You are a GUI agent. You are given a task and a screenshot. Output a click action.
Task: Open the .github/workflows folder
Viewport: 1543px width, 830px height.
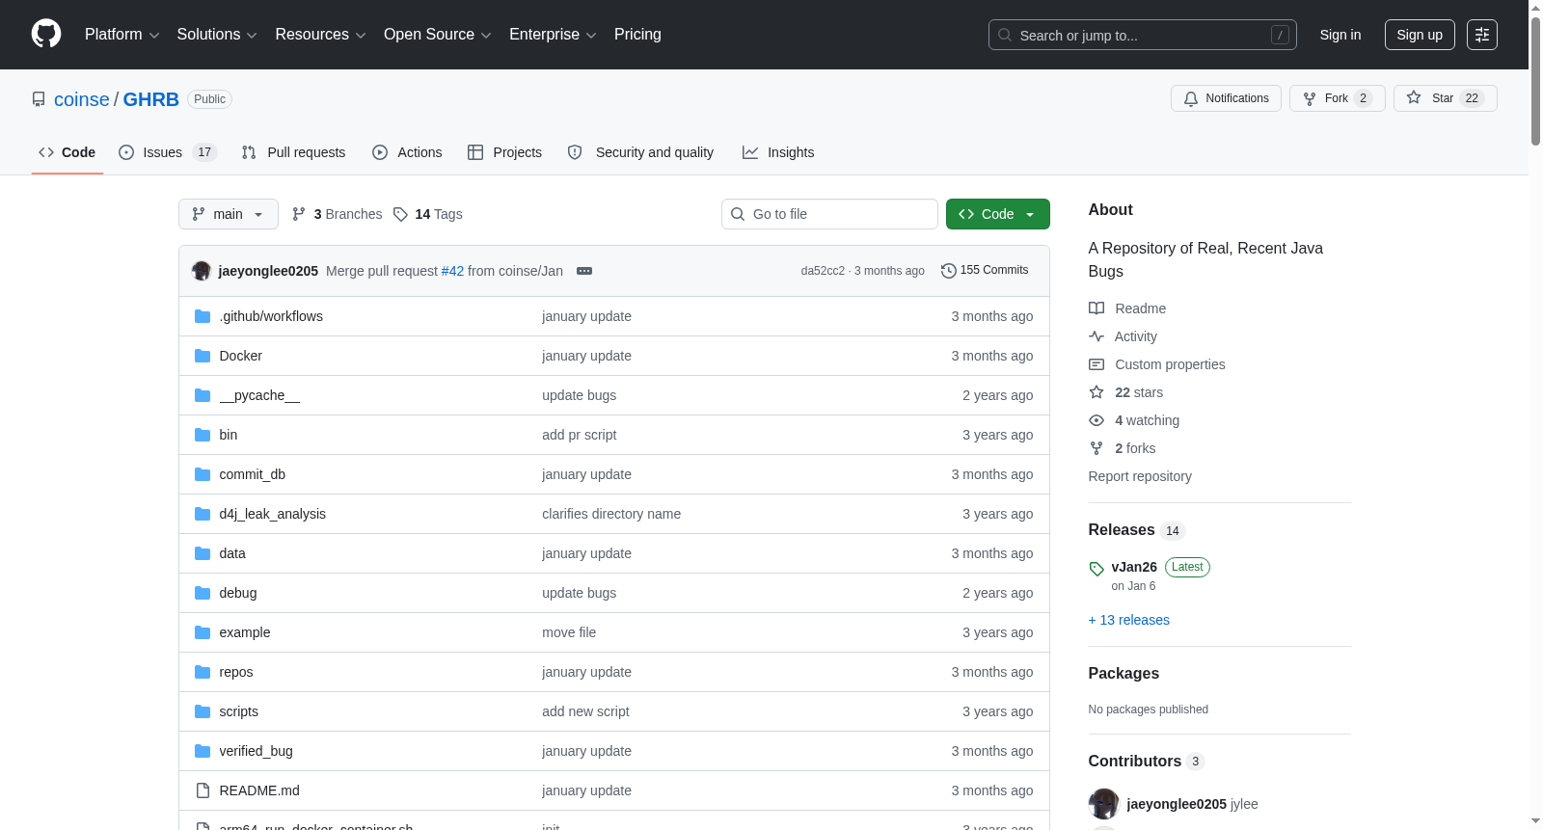coord(271,316)
